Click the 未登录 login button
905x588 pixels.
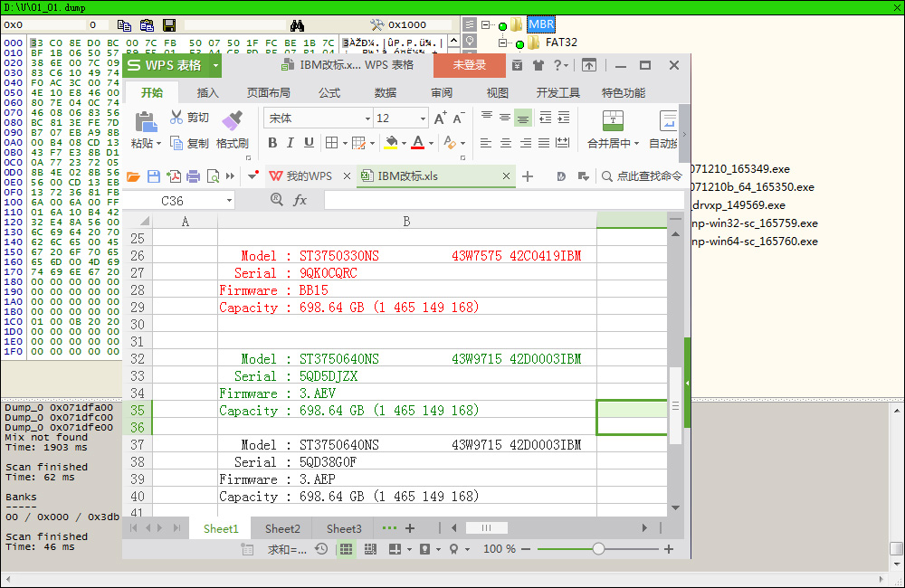tap(469, 65)
